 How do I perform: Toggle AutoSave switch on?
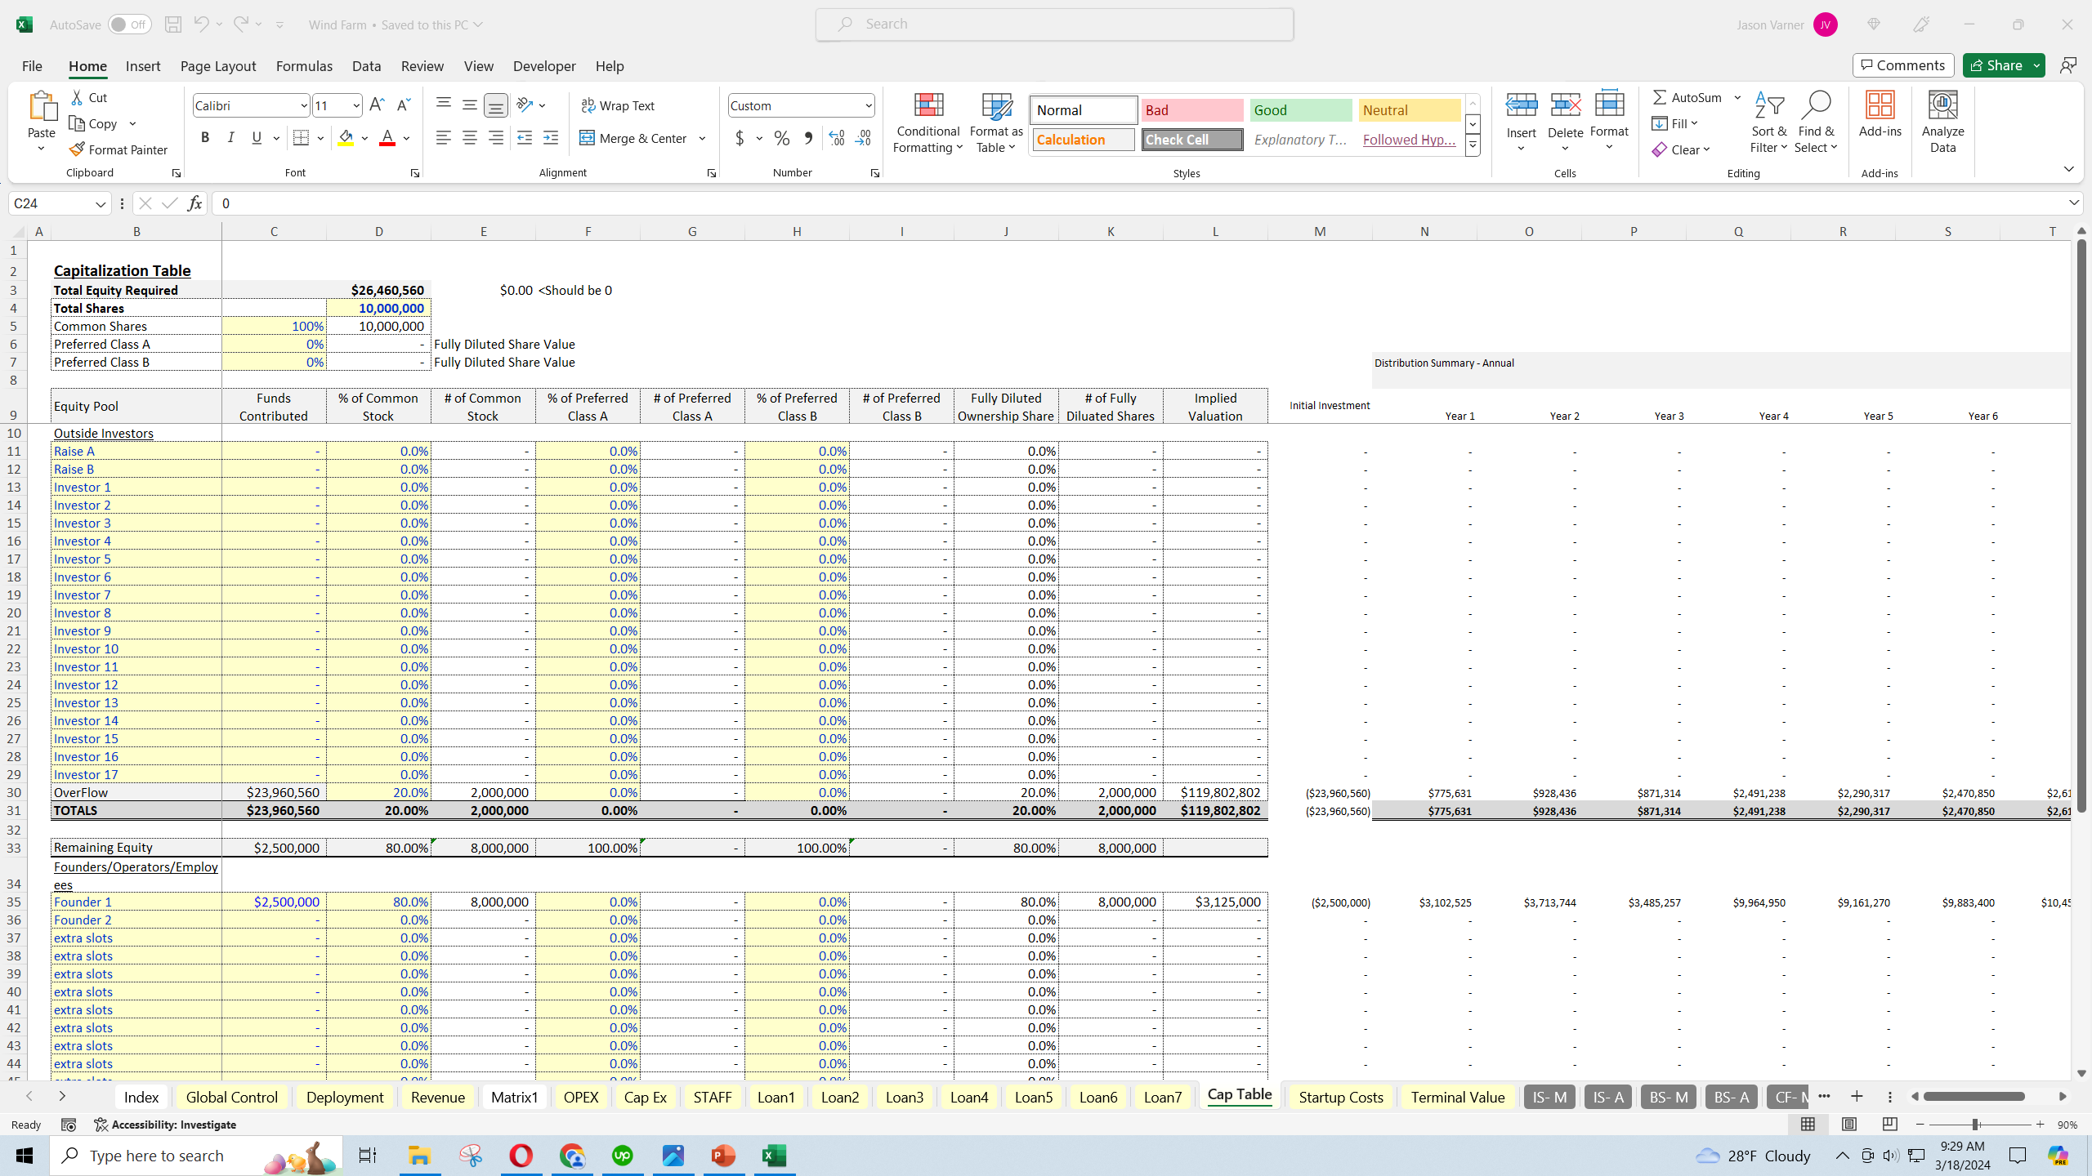coord(130,24)
